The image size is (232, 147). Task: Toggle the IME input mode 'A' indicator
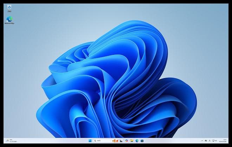(210, 140)
